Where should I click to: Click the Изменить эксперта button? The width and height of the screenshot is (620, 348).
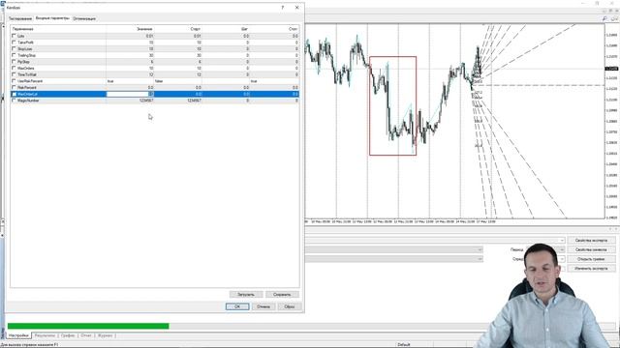coord(591,269)
